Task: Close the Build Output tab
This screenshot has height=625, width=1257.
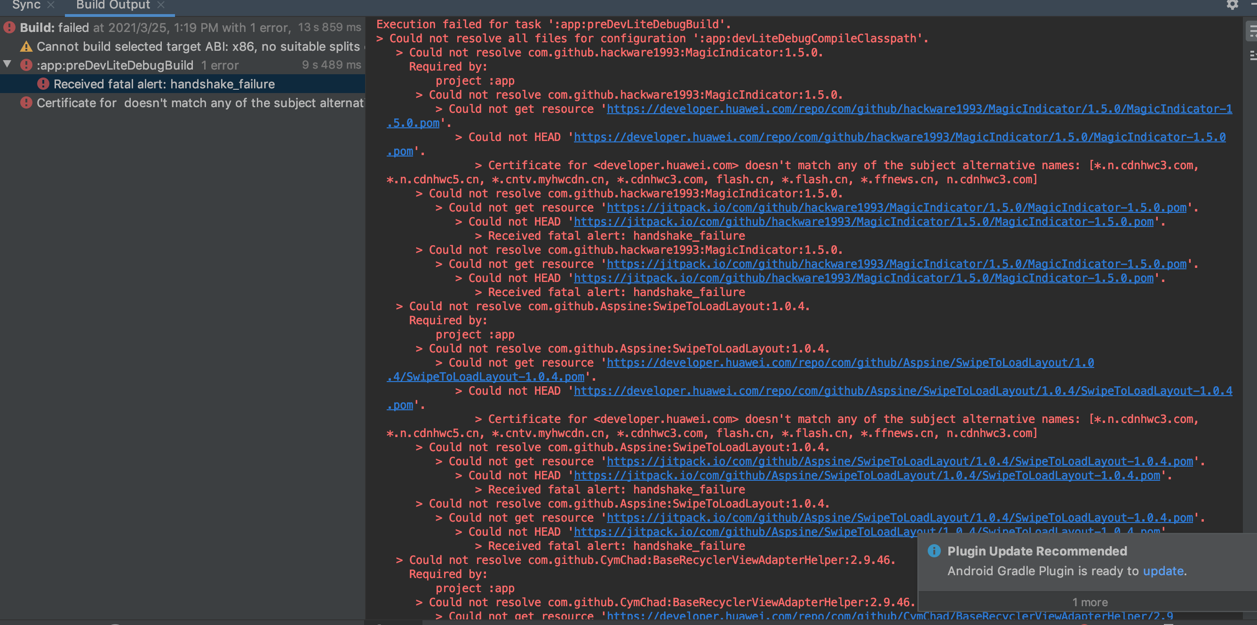Action: pyautogui.click(x=161, y=5)
